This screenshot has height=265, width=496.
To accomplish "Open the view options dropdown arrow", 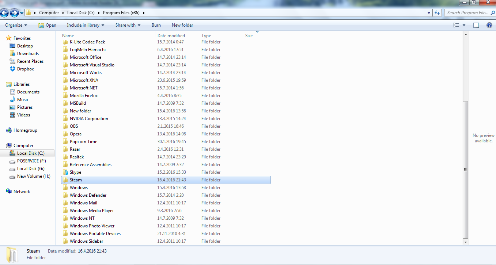I will point(464,25).
